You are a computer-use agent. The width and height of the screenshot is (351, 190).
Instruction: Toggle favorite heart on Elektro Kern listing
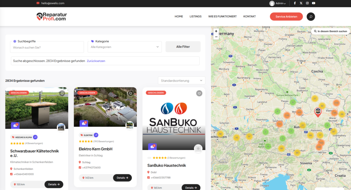tap(131, 93)
